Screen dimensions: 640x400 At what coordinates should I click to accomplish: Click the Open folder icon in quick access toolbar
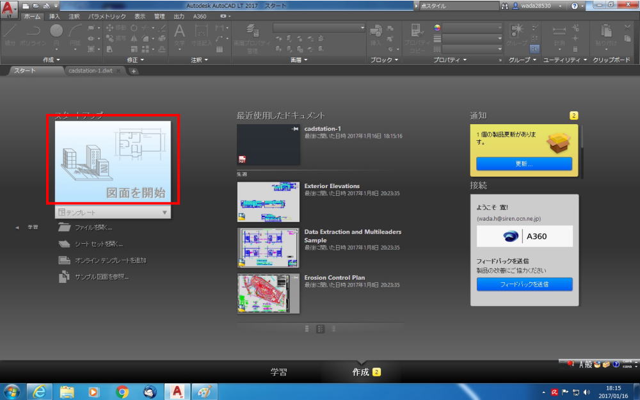(x=36, y=6)
